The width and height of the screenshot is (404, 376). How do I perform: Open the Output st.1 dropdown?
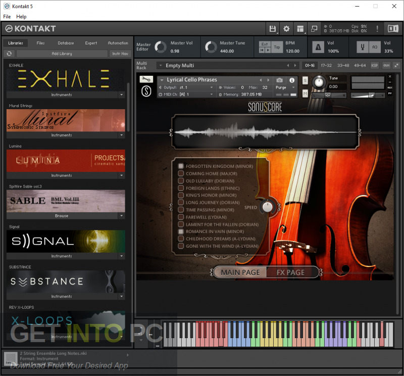click(186, 87)
